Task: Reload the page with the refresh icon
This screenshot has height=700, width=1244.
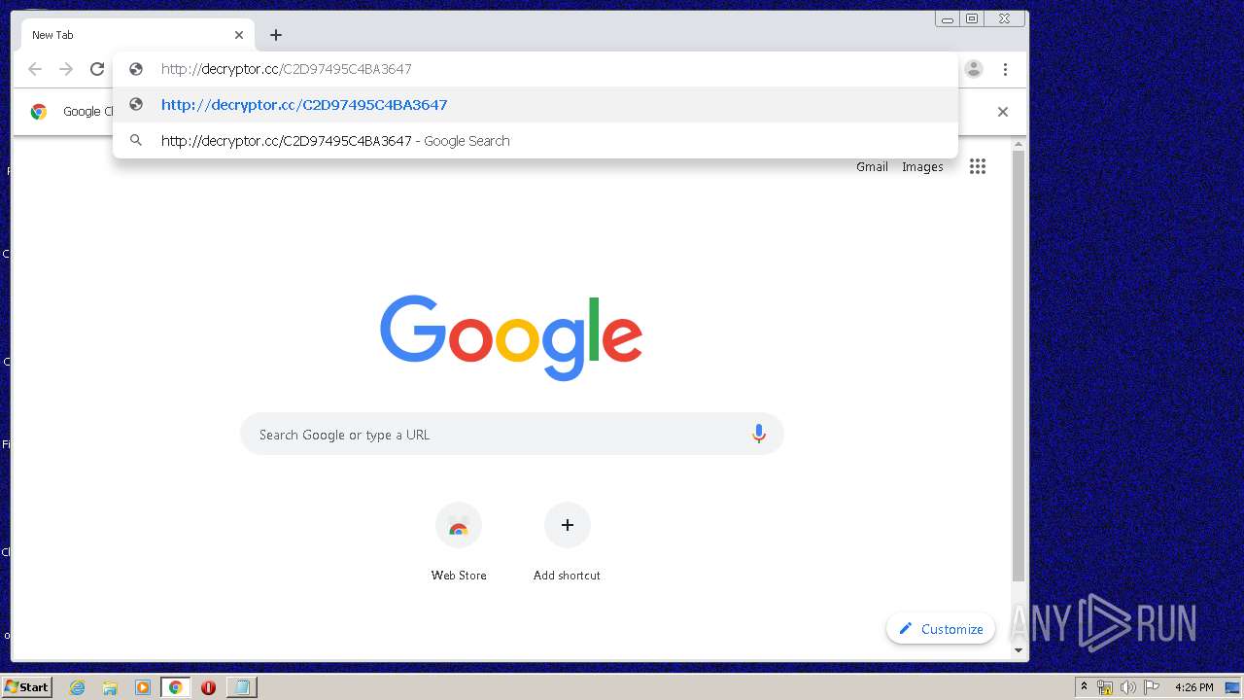Action: (97, 69)
